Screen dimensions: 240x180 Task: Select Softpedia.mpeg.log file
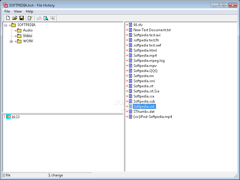149,61
